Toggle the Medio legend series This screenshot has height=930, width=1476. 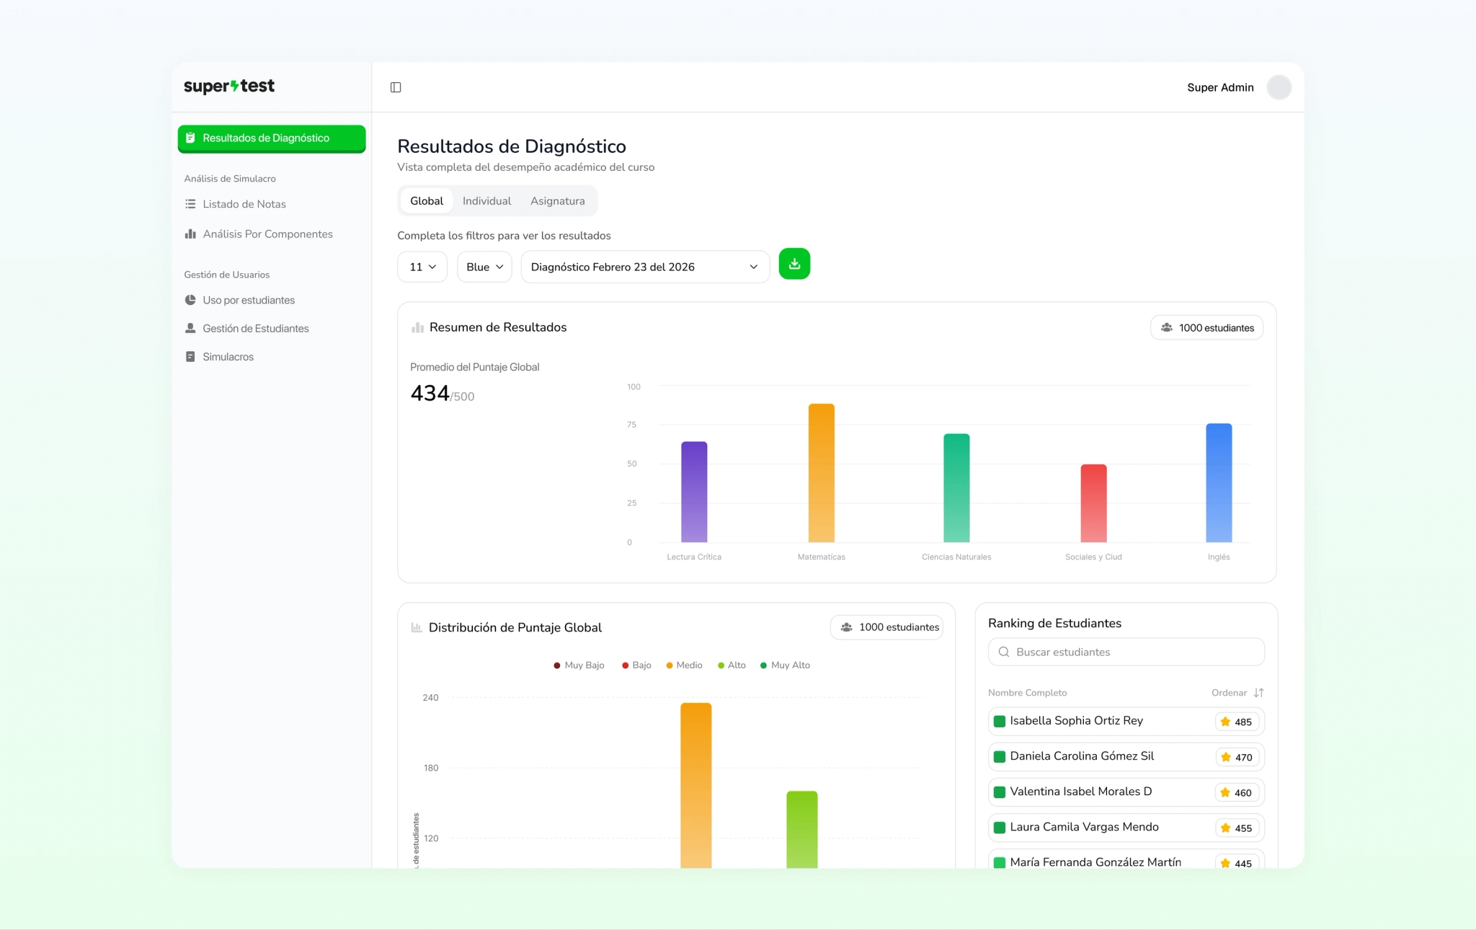(x=684, y=665)
